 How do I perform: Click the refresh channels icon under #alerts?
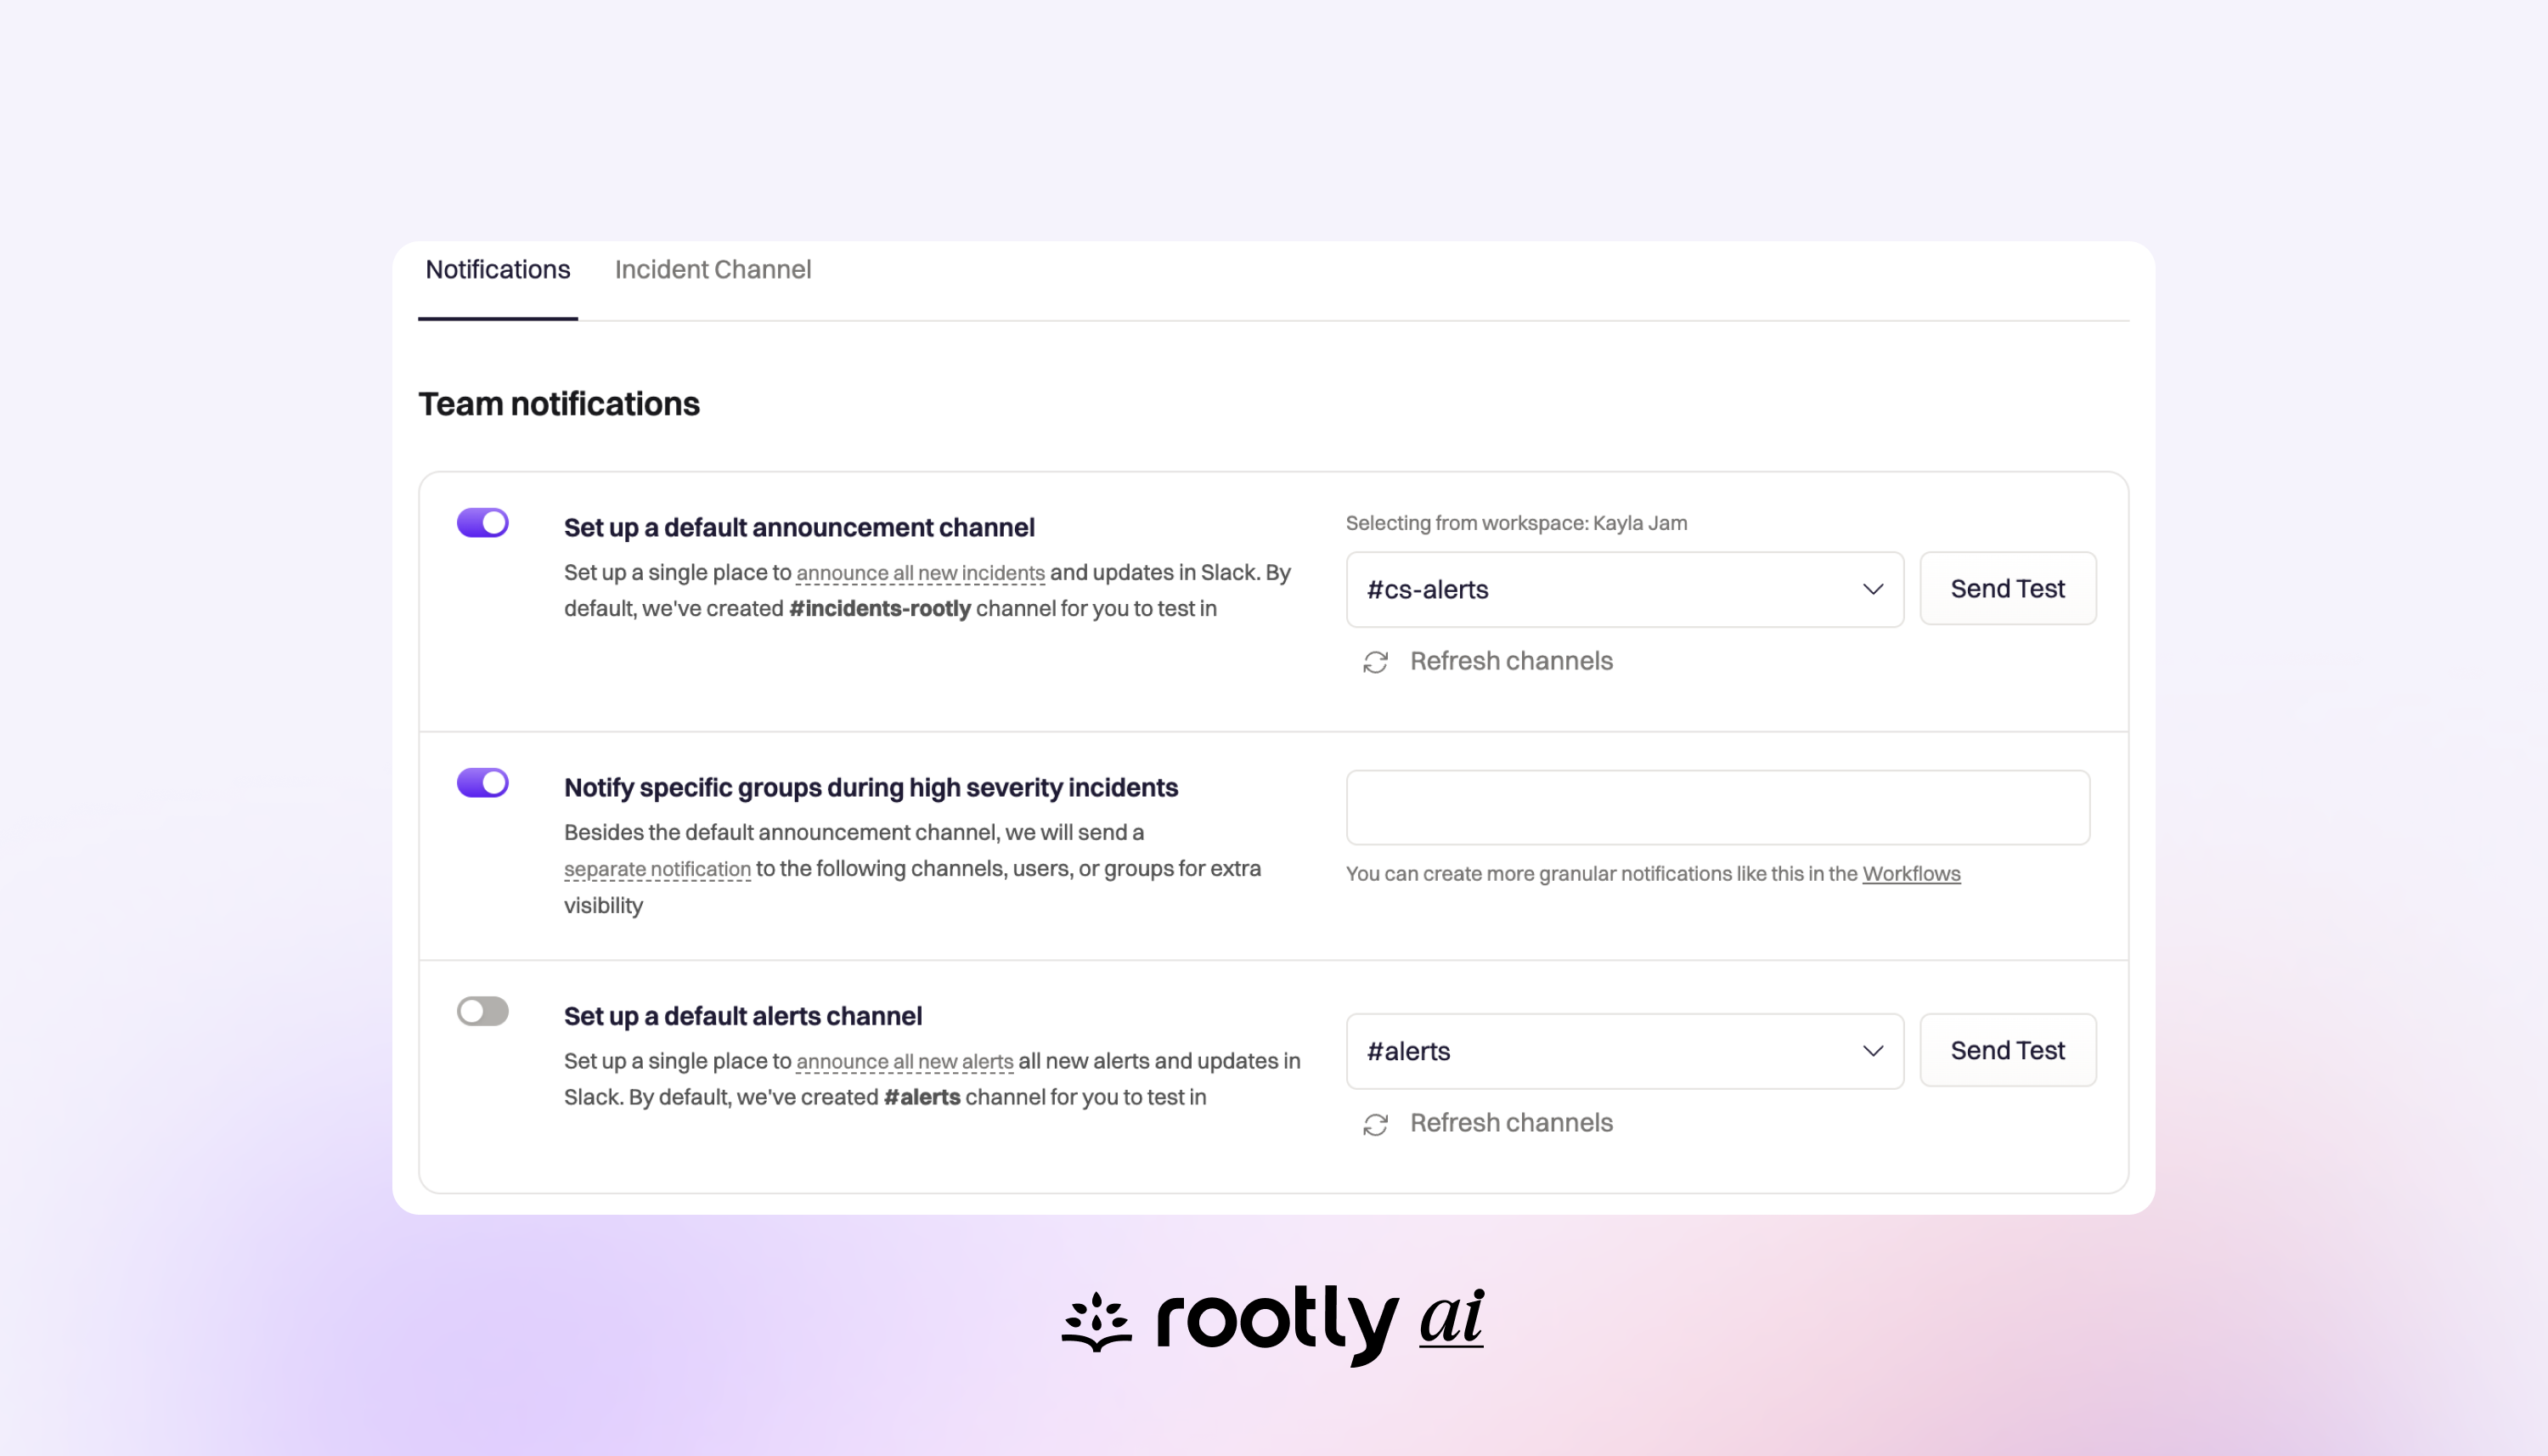coord(1375,1123)
